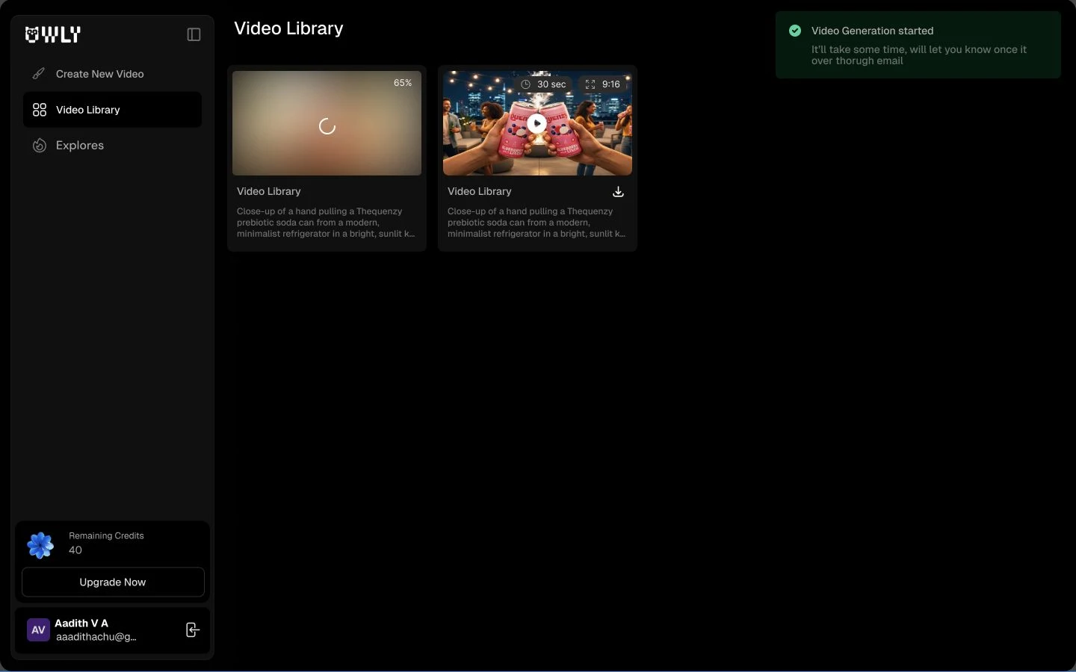1076x672 pixels.
Task: Click the notification message about email
Action: pyautogui.click(x=919, y=55)
